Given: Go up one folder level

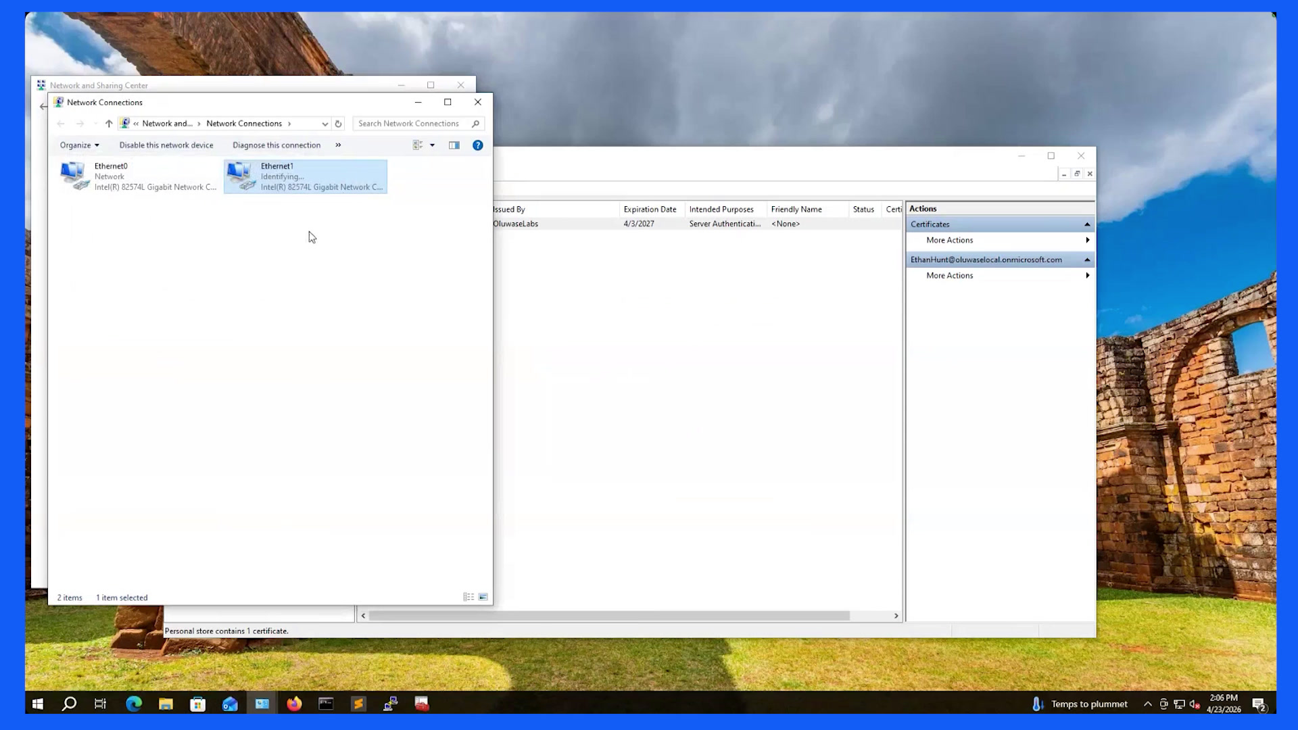Looking at the screenshot, I should point(109,124).
